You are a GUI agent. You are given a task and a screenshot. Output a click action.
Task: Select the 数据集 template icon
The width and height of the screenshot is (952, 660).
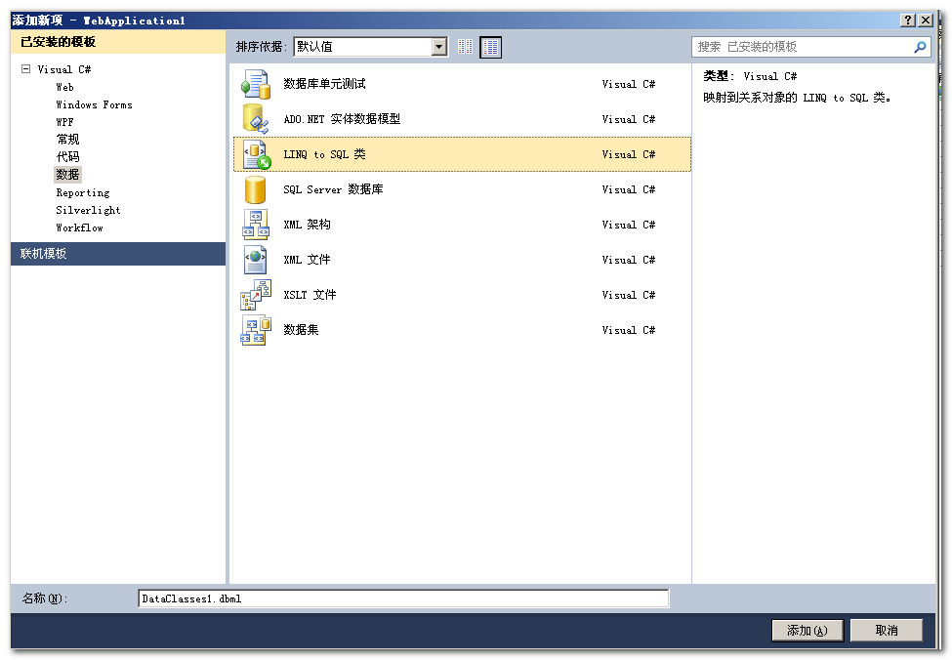pos(255,329)
